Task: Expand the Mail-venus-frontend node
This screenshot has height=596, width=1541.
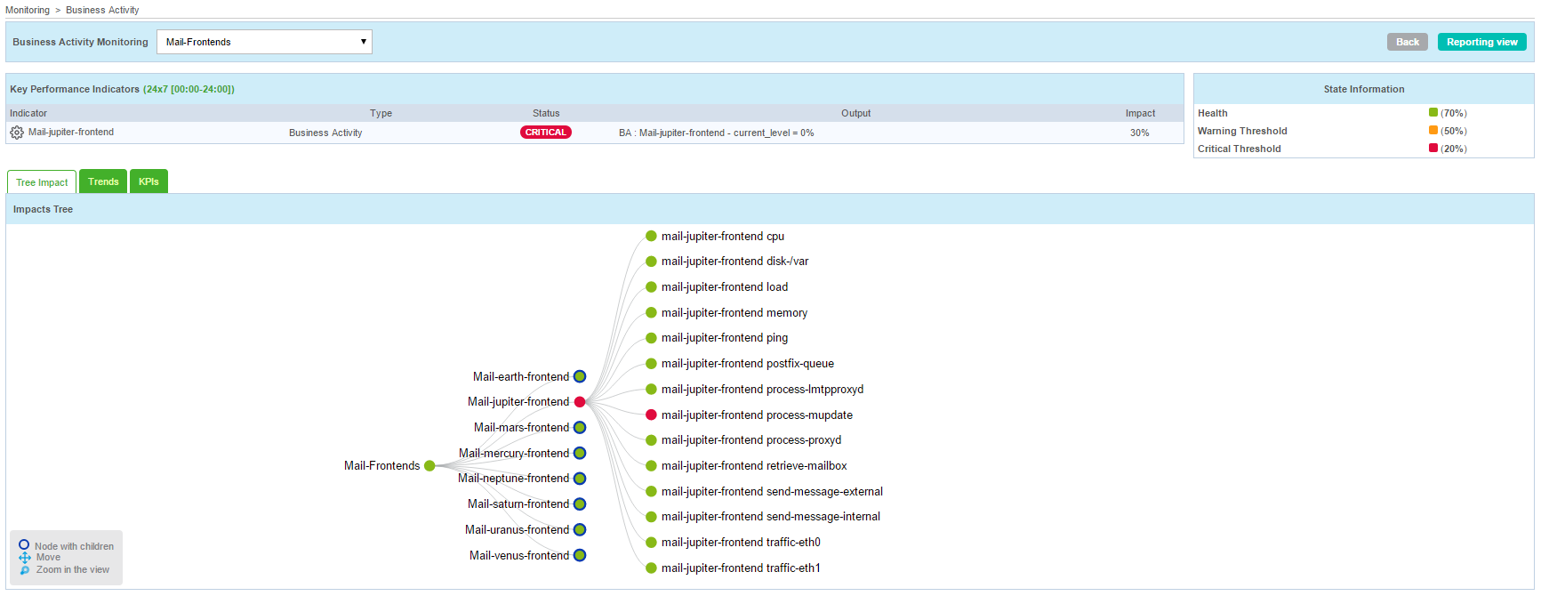Action: [x=580, y=556]
